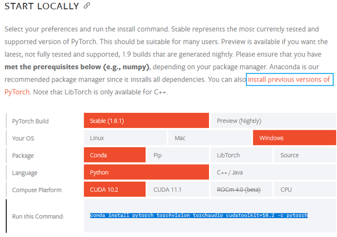
Task: Select Preview (Nightly) build
Action: pyautogui.click(x=273, y=121)
